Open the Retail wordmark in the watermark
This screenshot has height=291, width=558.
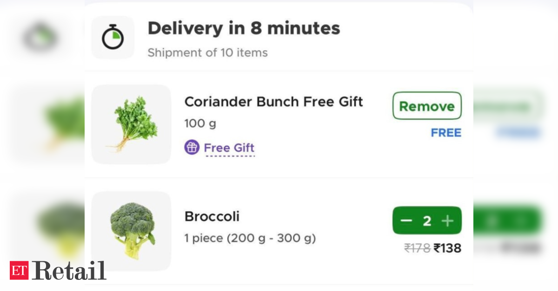click(69, 270)
